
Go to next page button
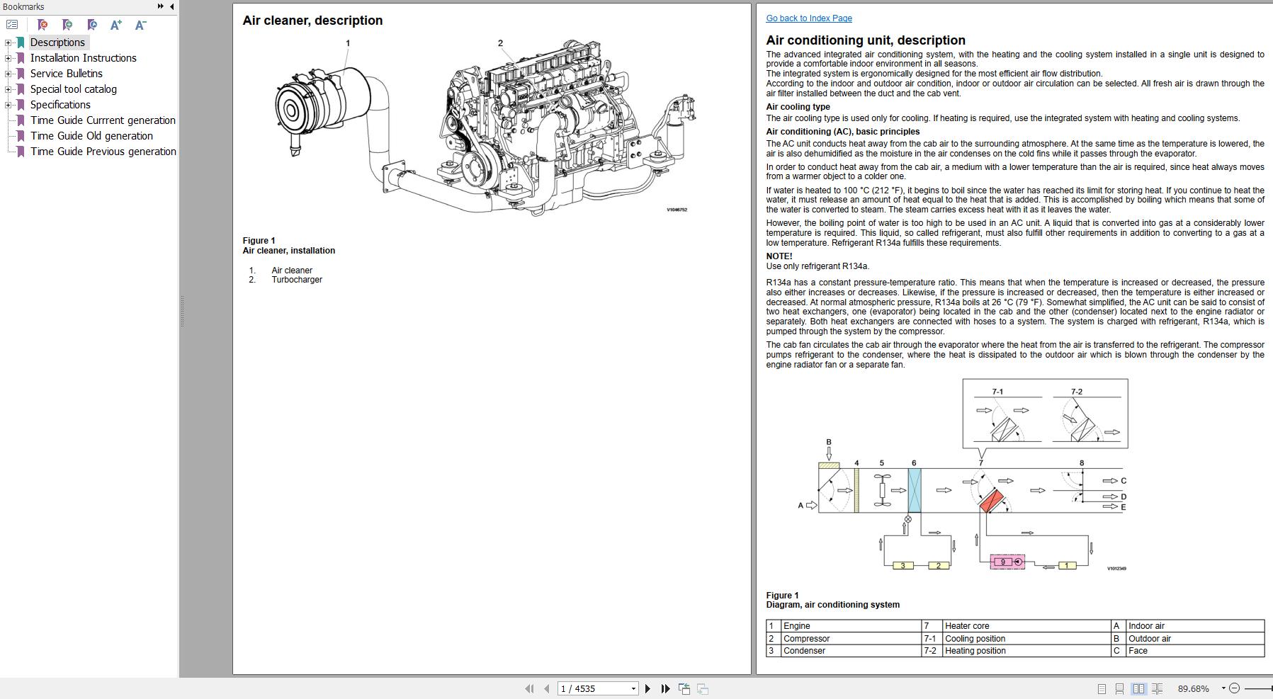647,688
